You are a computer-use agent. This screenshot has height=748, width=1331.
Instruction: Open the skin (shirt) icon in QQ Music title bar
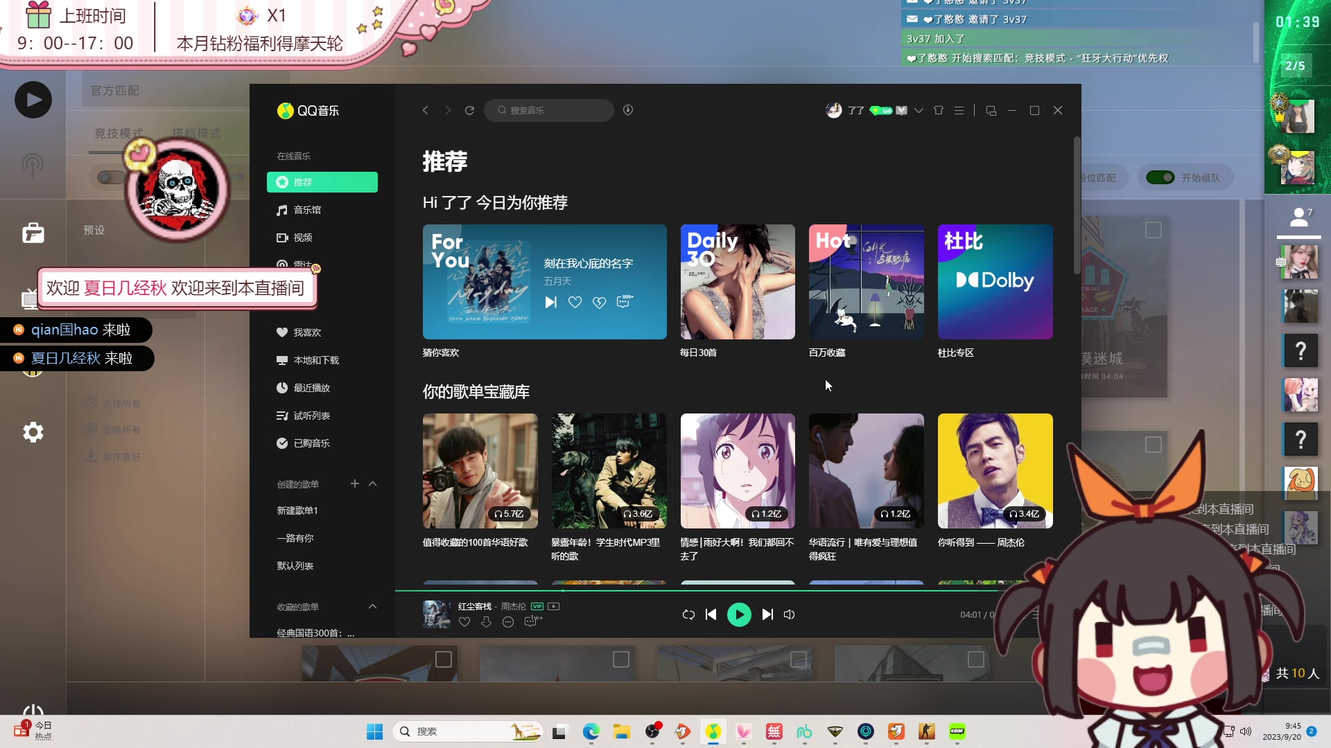pyautogui.click(x=939, y=110)
